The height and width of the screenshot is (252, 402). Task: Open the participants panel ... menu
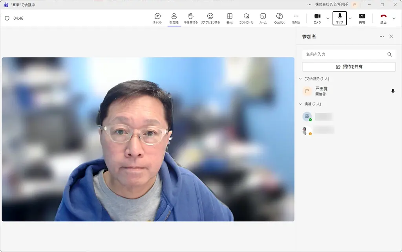[x=381, y=36]
